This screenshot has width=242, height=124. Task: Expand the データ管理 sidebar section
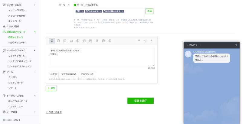click(35, 112)
